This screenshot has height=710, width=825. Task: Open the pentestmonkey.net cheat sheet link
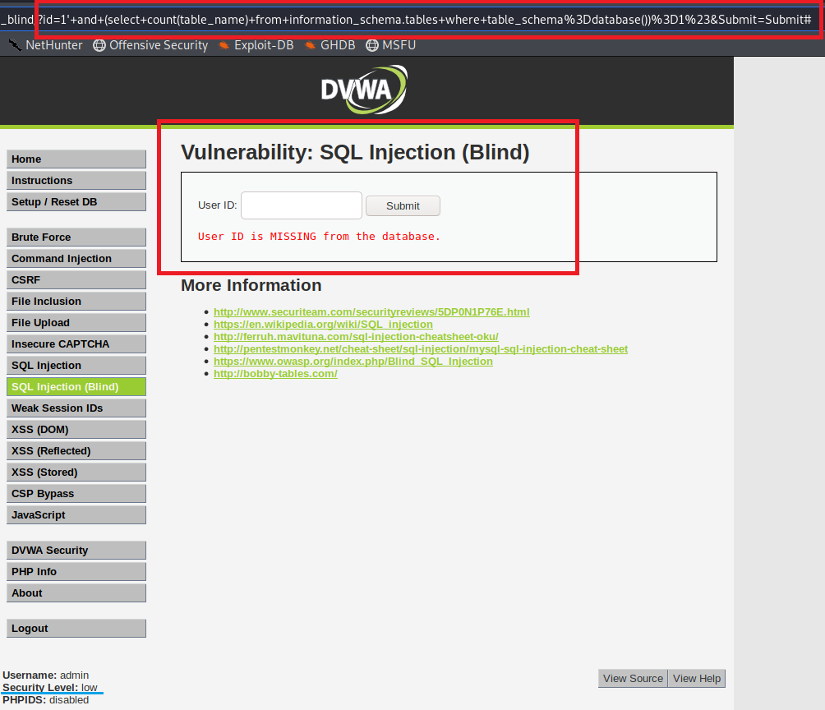click(421, 349)
